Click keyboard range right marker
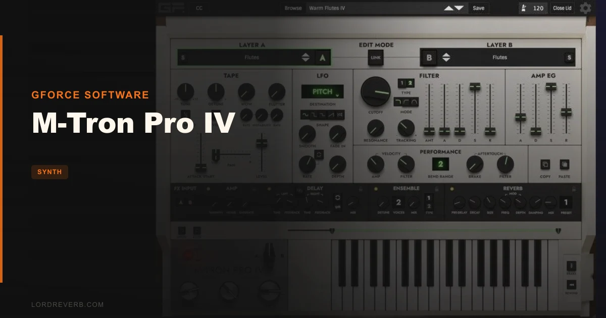606x318 pixels. pos(558,231)
